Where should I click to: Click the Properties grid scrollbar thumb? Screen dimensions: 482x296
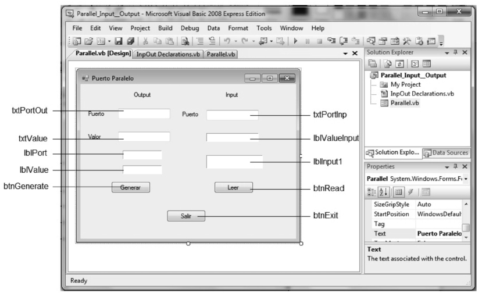pyautogui.click(x=465, y=227)
